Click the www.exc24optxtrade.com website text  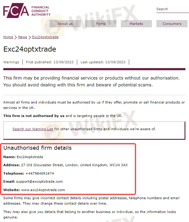43,190
